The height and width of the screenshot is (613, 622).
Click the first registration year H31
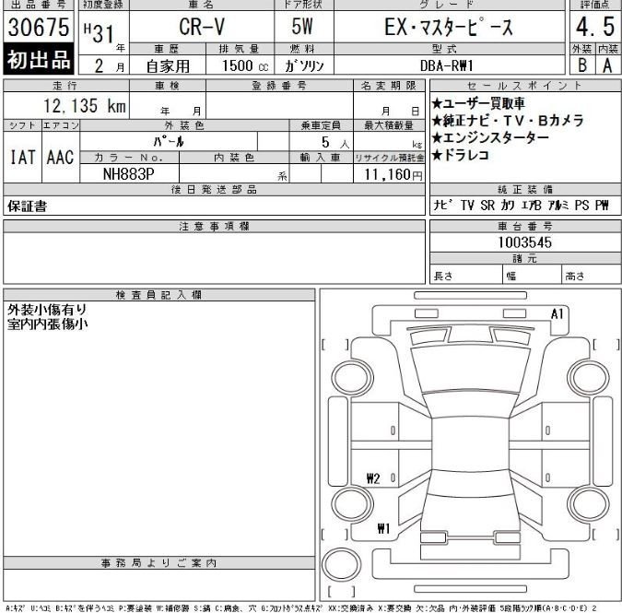(x=99, y=33)
